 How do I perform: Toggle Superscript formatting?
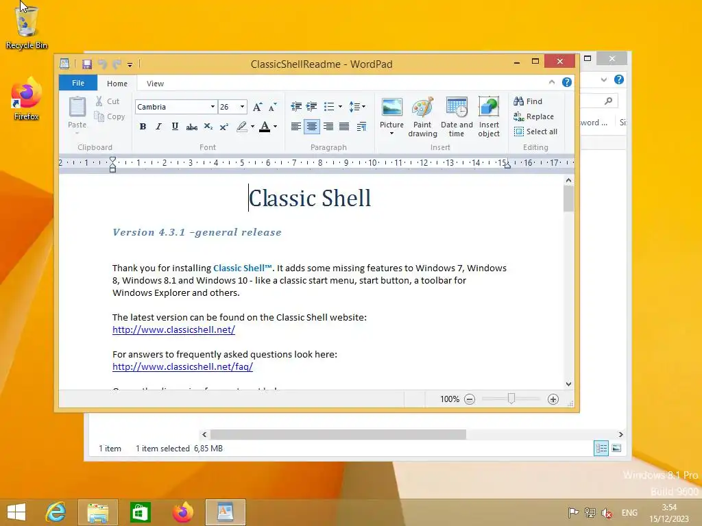coord(224,127)
